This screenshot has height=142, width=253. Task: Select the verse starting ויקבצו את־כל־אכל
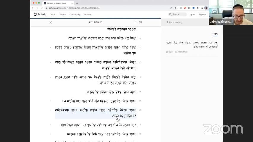click(x=96, y=65)
